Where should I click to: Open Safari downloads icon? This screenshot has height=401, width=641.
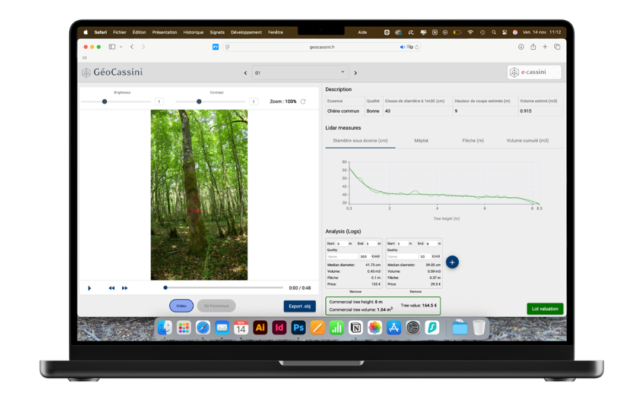[521, 47]
